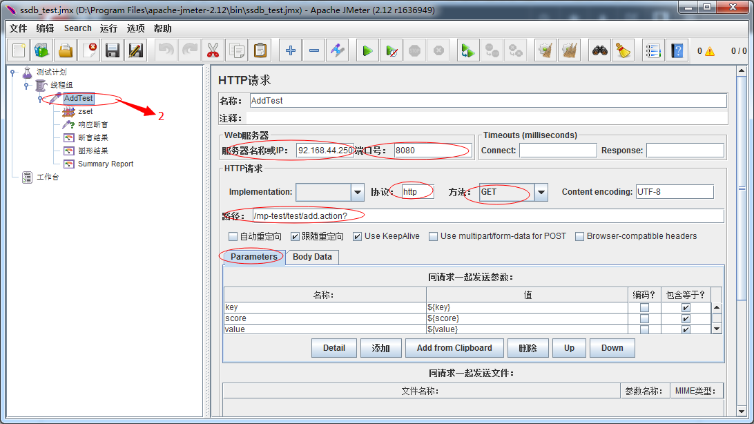Click the 路径 path input field
The width and height of the screenshot is (754, 424).
(x=488, y=216)
